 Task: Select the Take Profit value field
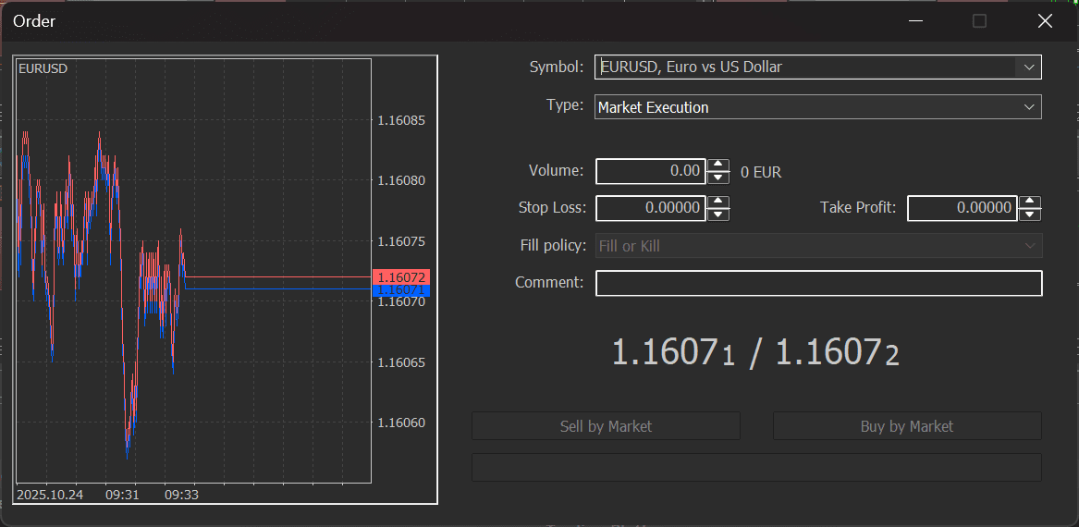(x=962, y=208)
